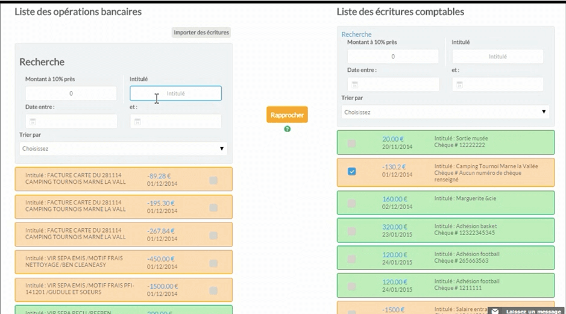Click 'Intitulé : Marguerite &cie' text

tap(465, 198)
